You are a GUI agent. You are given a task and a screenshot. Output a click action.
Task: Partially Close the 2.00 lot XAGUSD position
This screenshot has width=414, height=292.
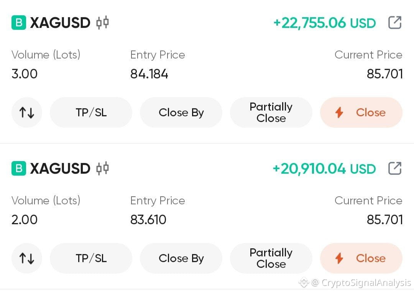point(271,258)
